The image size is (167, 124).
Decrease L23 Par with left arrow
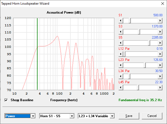(121, 65)
